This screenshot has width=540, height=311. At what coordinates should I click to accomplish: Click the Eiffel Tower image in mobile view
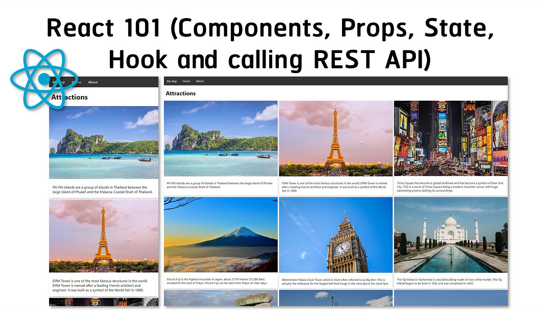[x=104, y=235]
